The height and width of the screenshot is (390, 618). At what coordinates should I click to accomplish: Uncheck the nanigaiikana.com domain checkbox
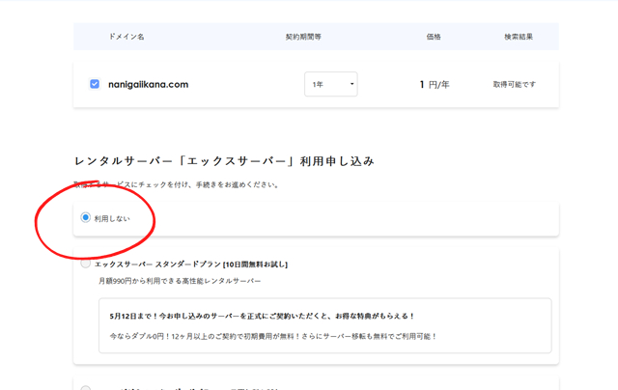click(95, 84)
